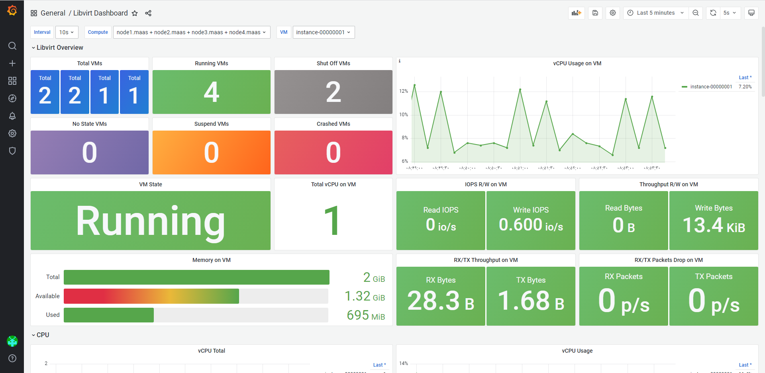Viewport: 765px width, 373px height.
Task: Open Server Admin shield icon
Action: tap(12, 151)
